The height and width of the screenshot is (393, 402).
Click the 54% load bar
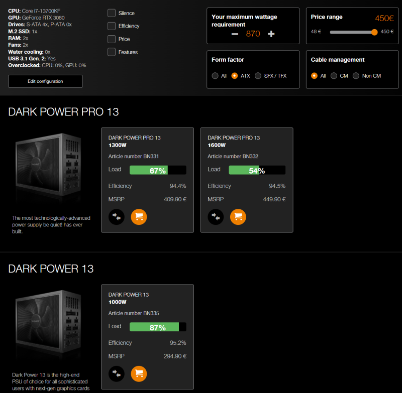point(257,170)
